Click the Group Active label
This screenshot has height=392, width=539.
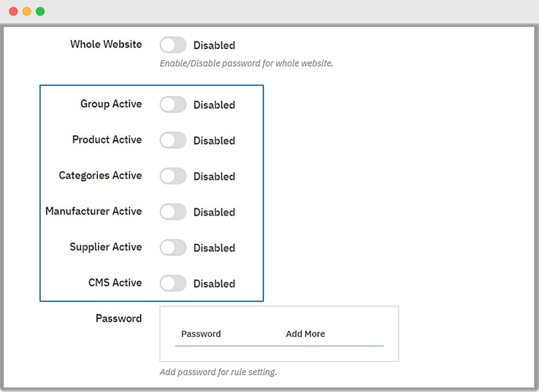111,104
